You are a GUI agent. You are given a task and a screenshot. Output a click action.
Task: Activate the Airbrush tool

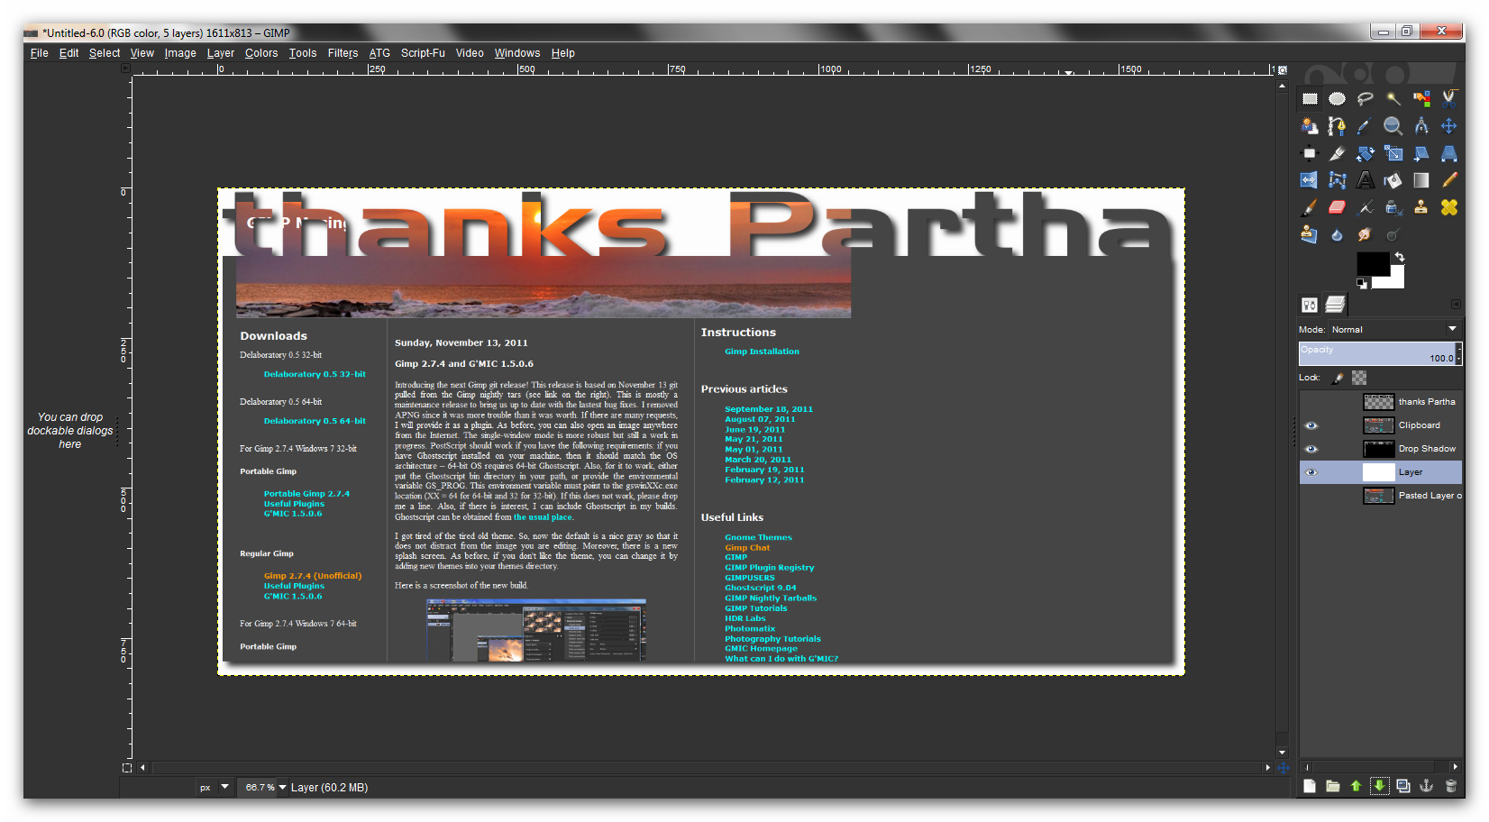click(x=1366, y=207)
